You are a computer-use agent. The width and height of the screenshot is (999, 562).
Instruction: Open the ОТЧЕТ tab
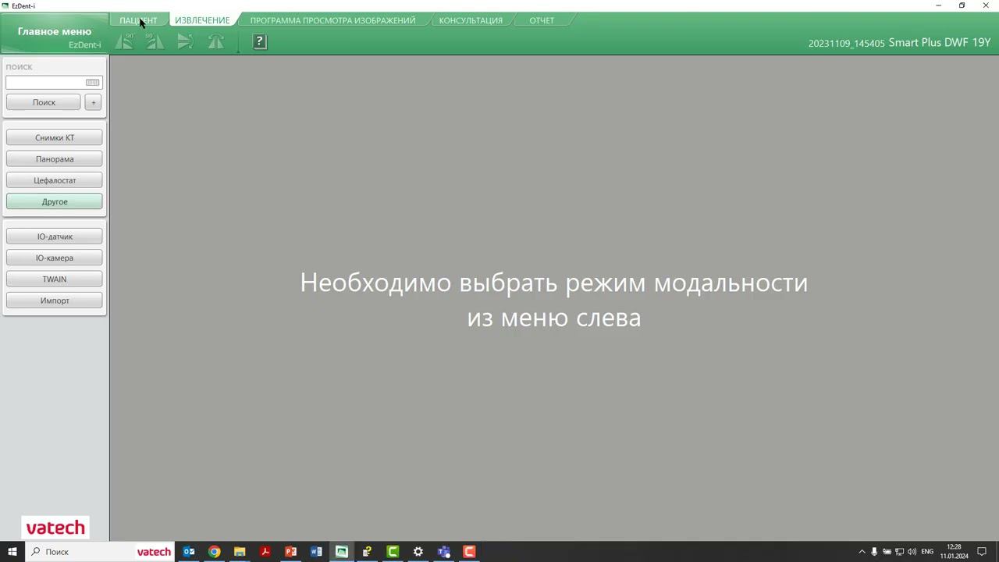[x=542, y=20]
